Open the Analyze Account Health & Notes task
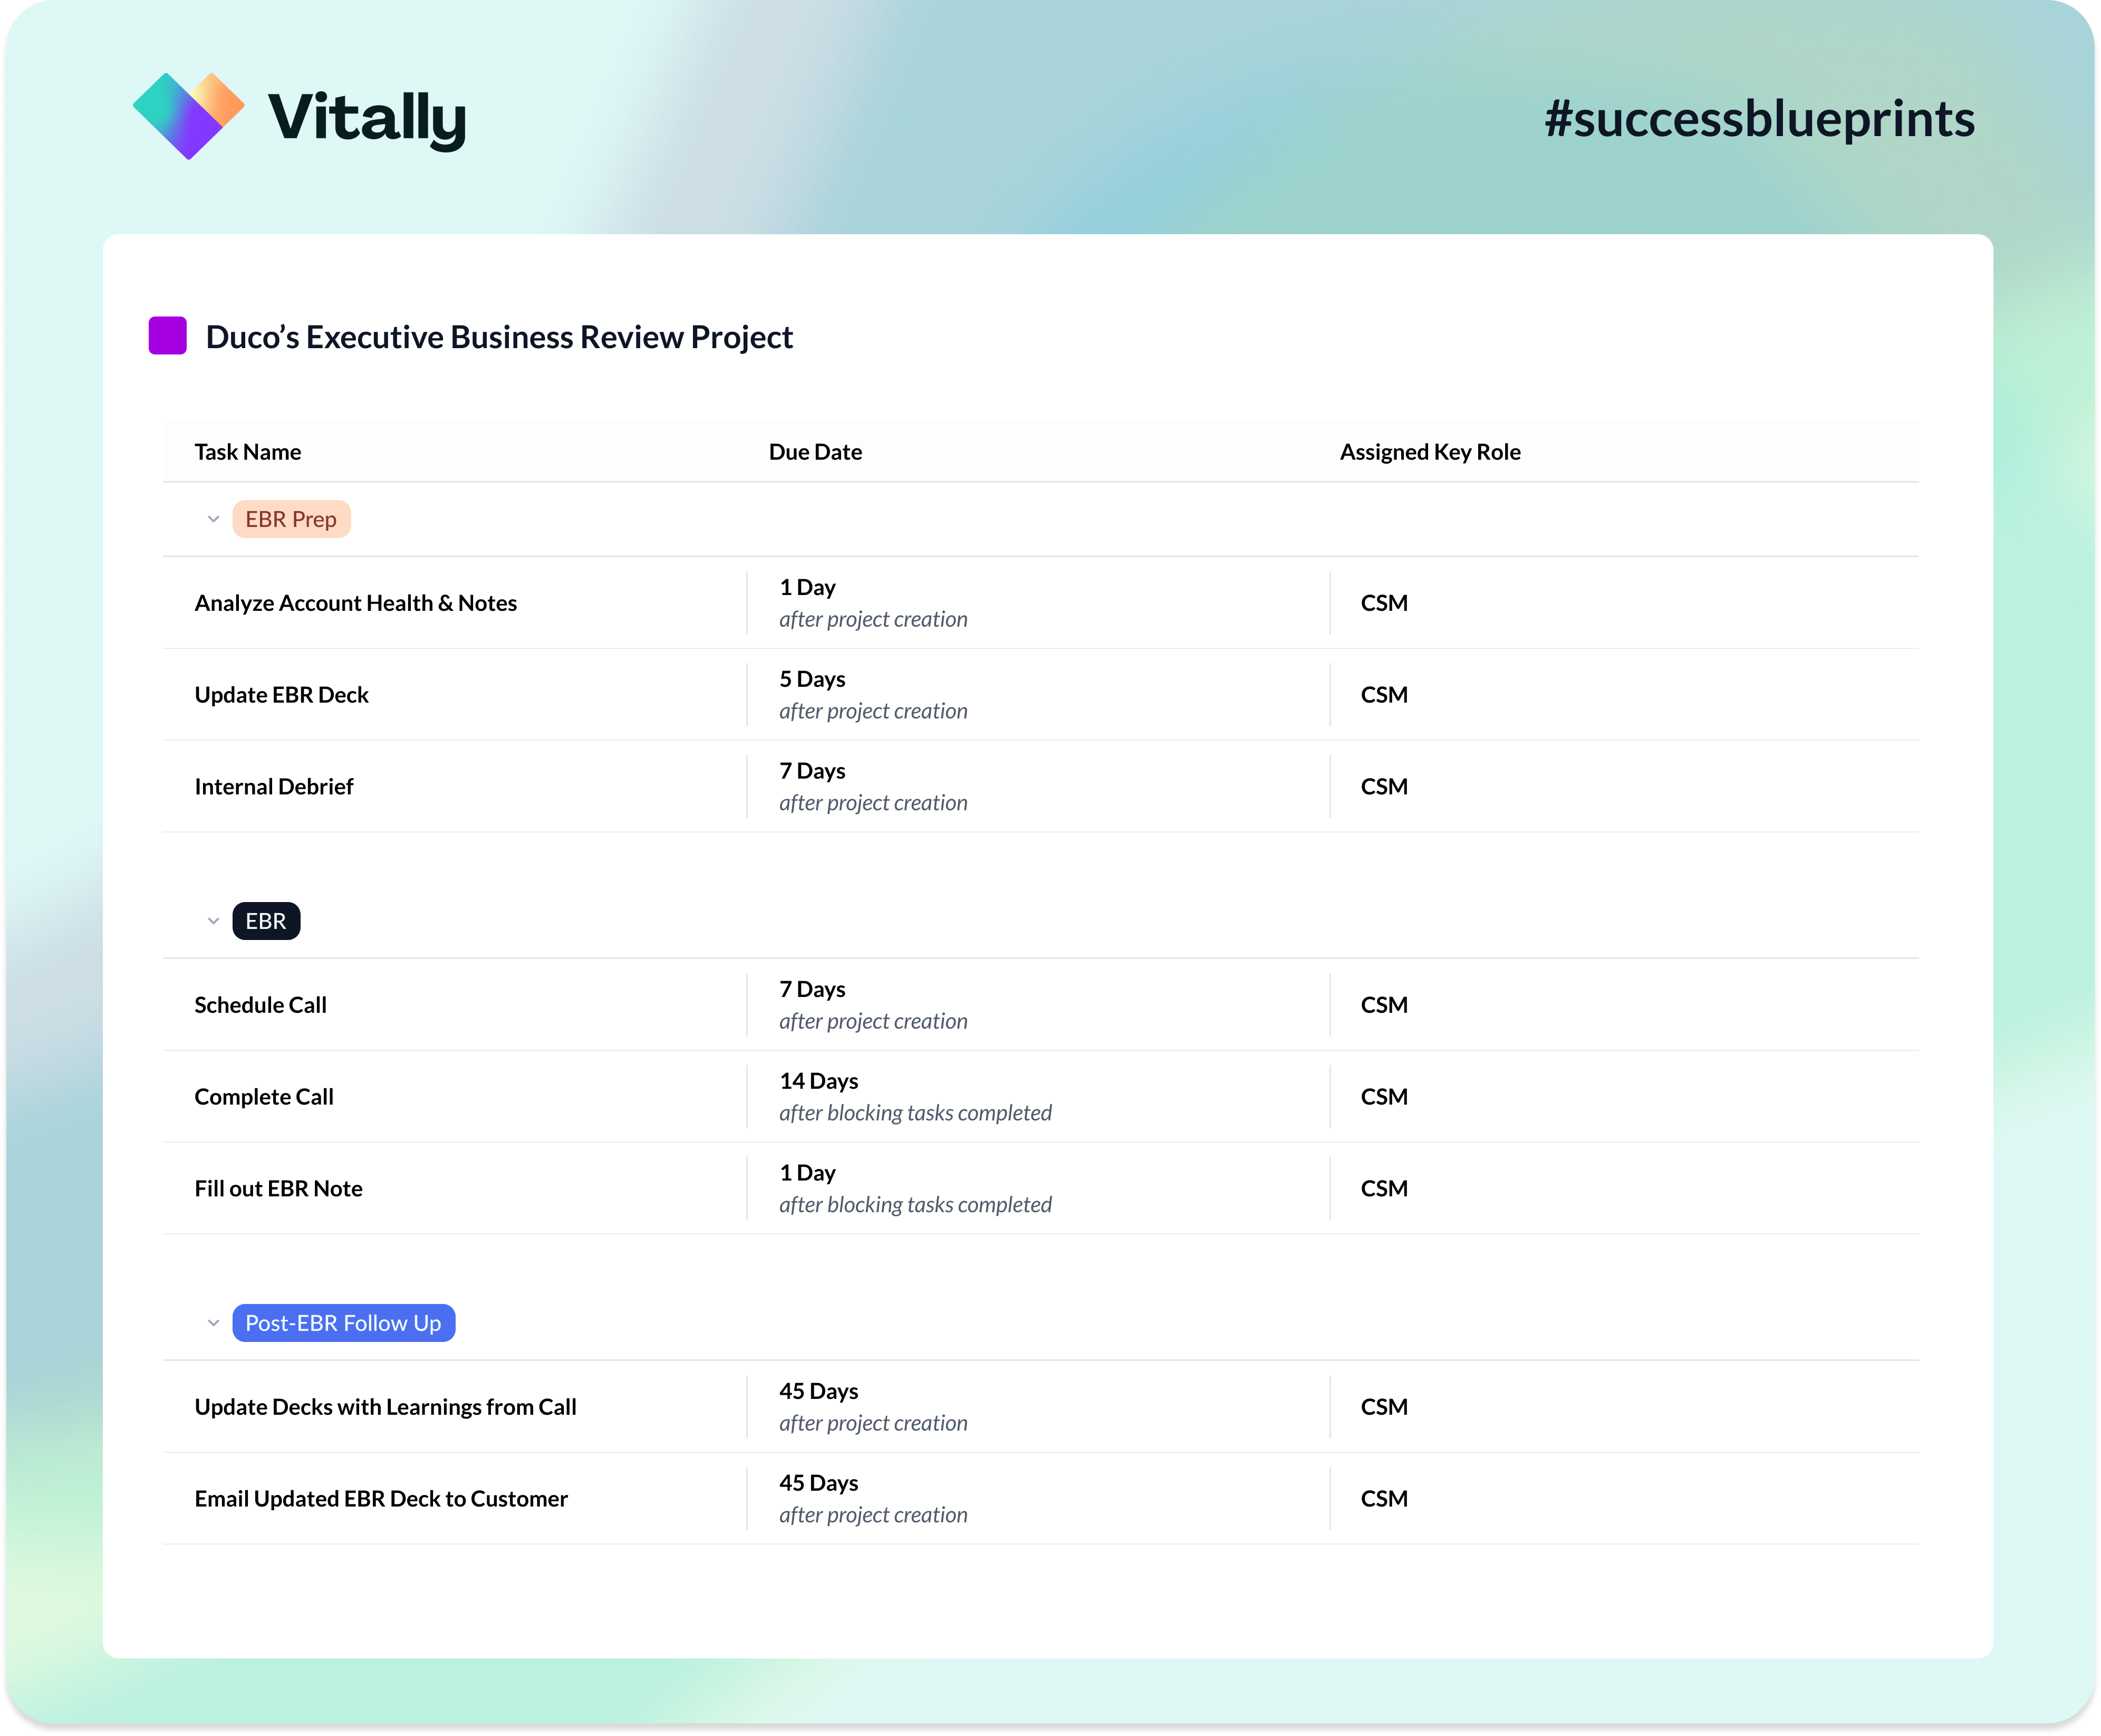Image resolution: width=2101 pixels, height=1736 pixels. 356,603
